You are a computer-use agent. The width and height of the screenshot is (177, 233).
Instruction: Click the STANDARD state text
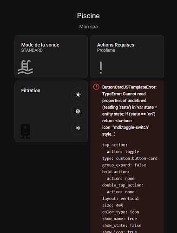pyautogui.click(x=32, y=50)
